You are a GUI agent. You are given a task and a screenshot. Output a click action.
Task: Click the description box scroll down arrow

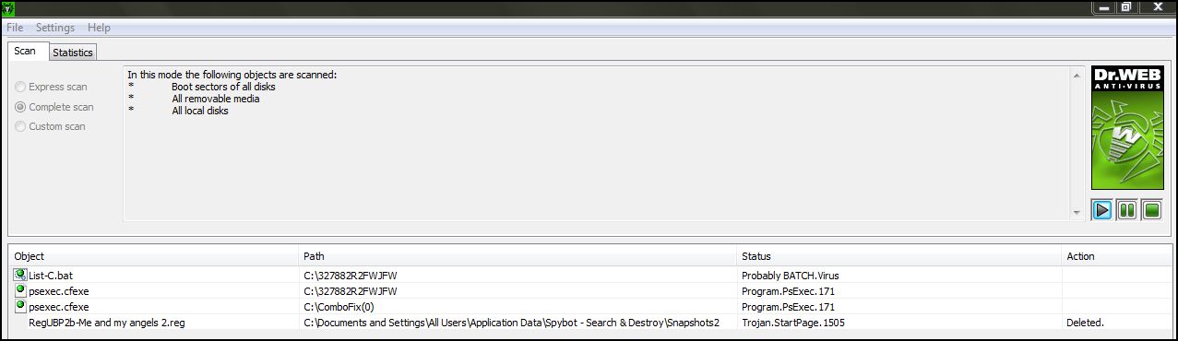[x=1077, y=213]
